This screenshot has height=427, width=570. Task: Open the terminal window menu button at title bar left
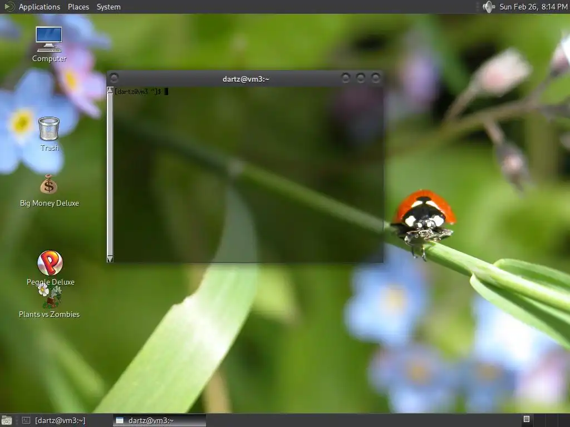[114, 78]
